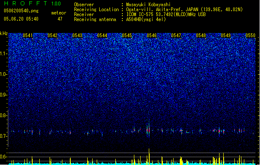This screenshot has width=260, height=165.
Task: Click the meteor count value 47
Action: point(60,19)
